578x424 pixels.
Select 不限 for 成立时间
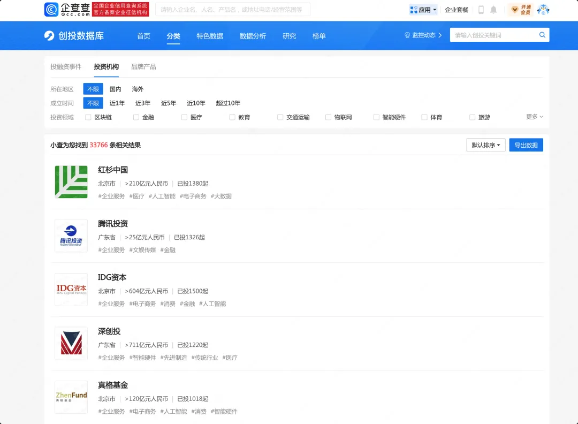tap(93, 103)
